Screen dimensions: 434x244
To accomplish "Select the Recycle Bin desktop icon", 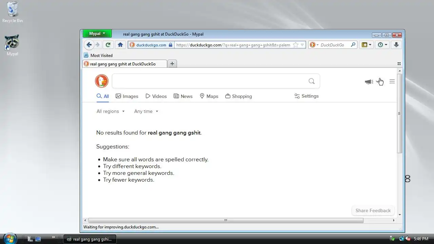I will (x=13, y=12).
